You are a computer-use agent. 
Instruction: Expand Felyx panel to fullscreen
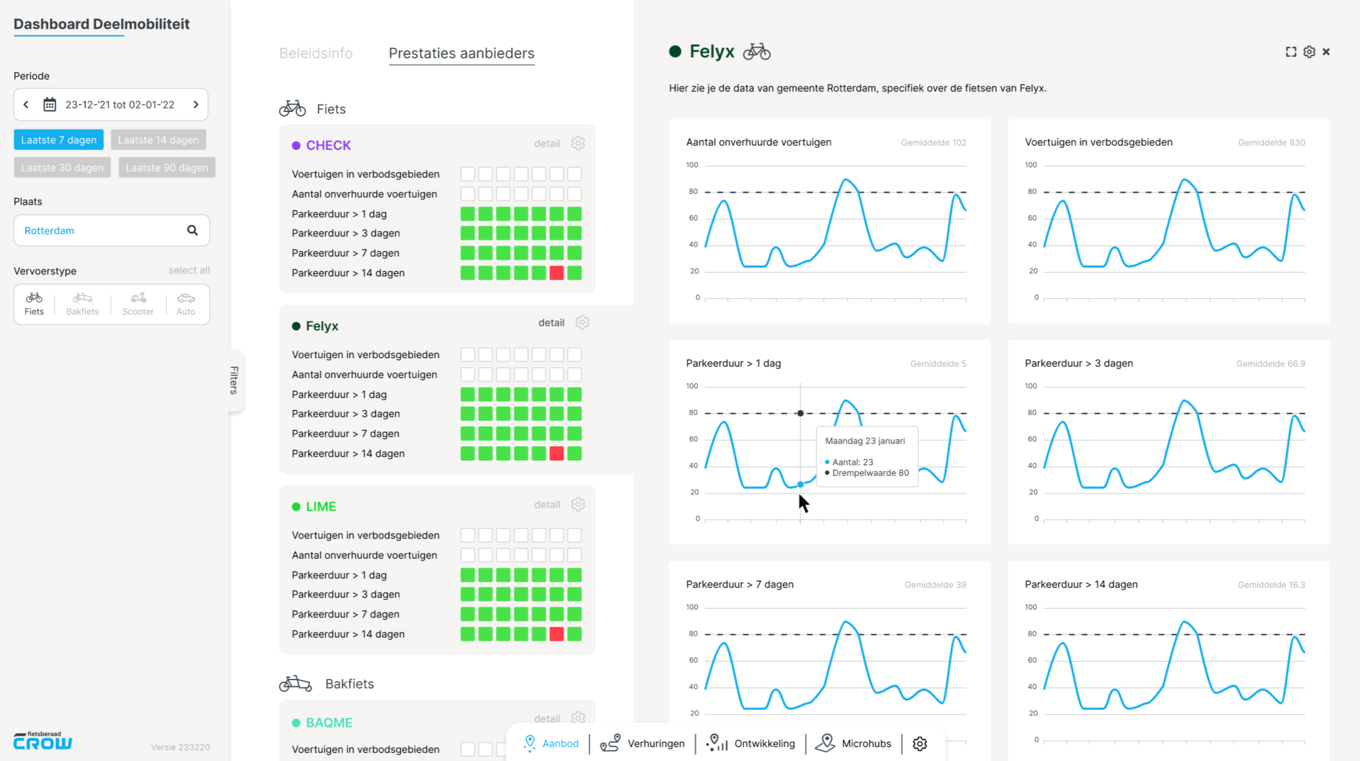pos(1291,52)
